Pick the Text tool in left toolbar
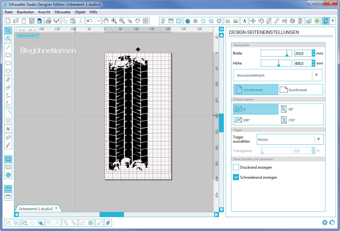The height and width of the screenshot is (231, 340). (x=8, y=129)
